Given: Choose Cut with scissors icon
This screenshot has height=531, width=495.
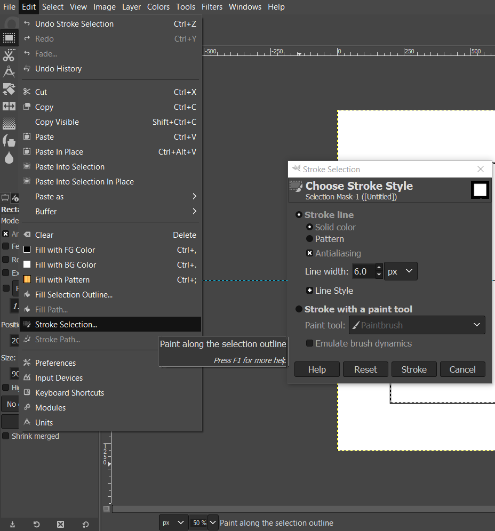Looking at the screenshot, I should point(110,92).
